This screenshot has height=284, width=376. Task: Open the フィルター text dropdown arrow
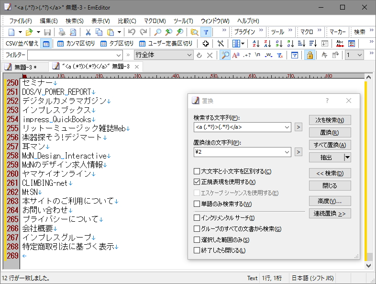[x=119, y=55]
